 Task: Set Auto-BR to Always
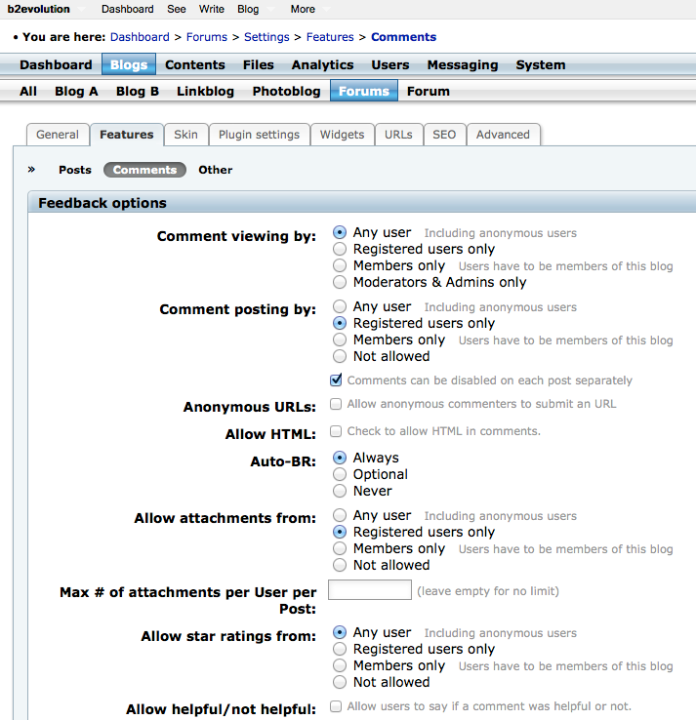pos(340,458)
